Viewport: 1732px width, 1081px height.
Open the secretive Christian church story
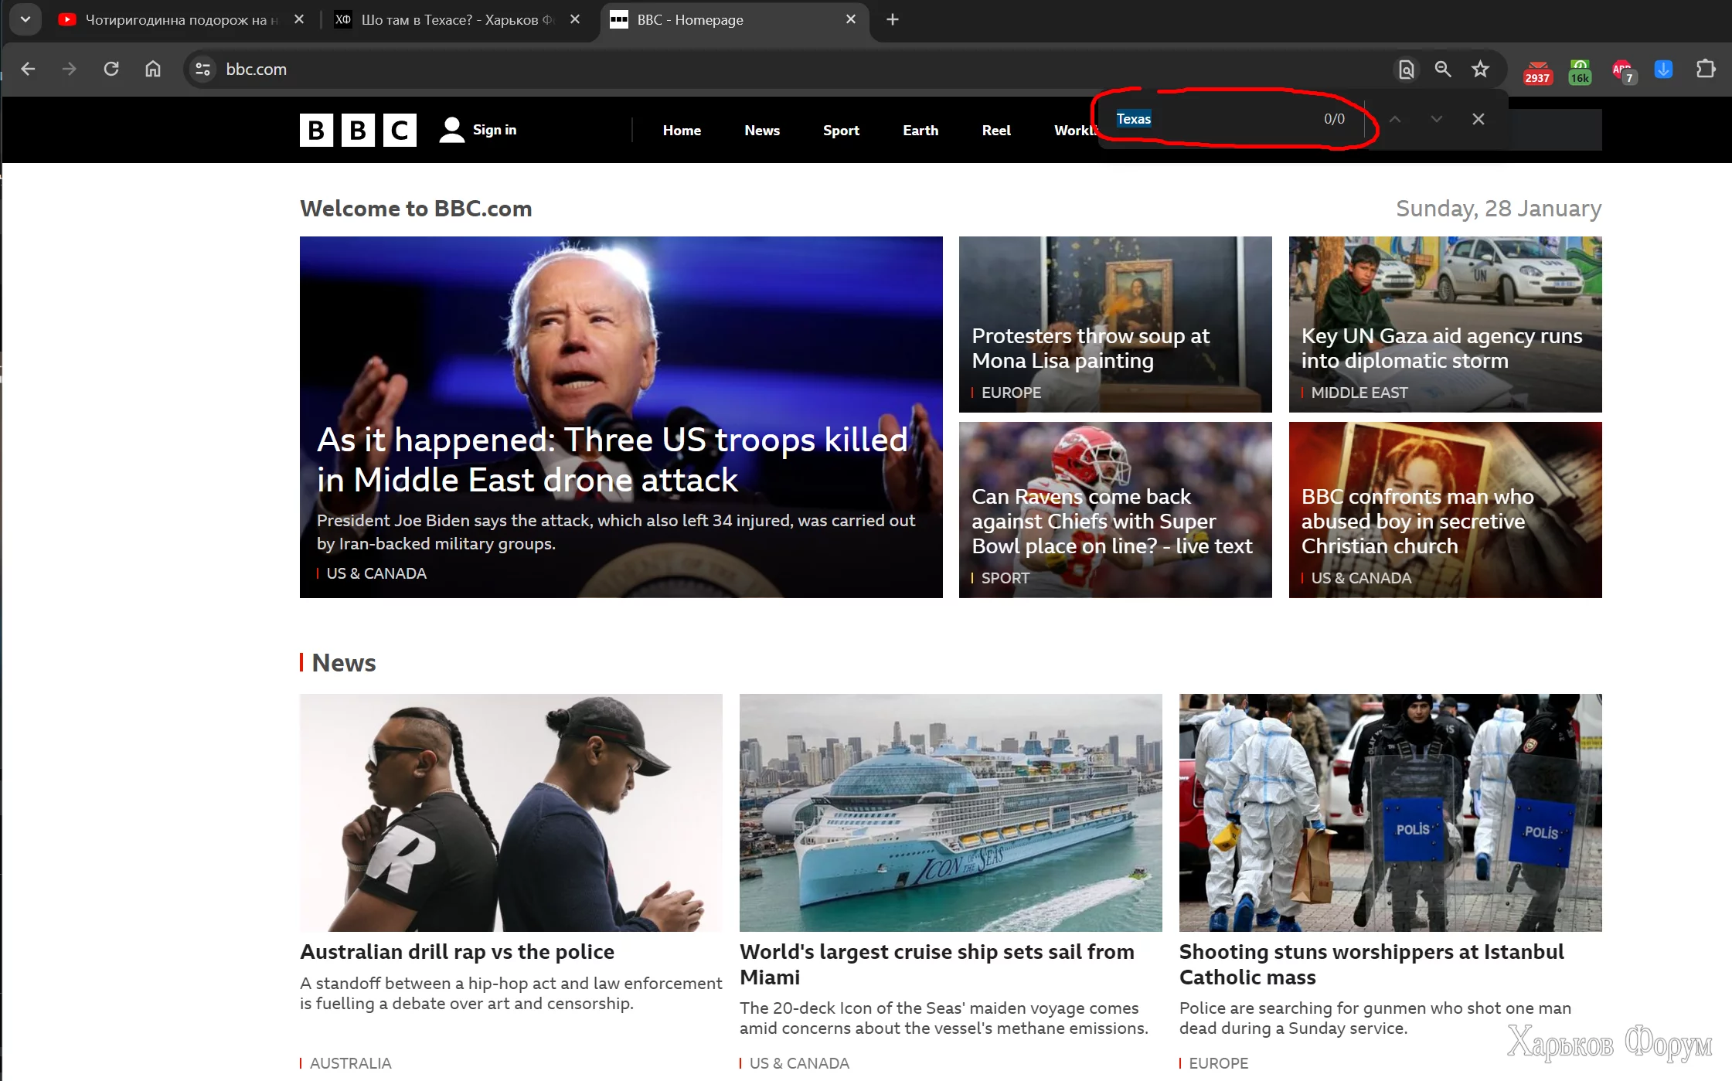[1417, 522]
